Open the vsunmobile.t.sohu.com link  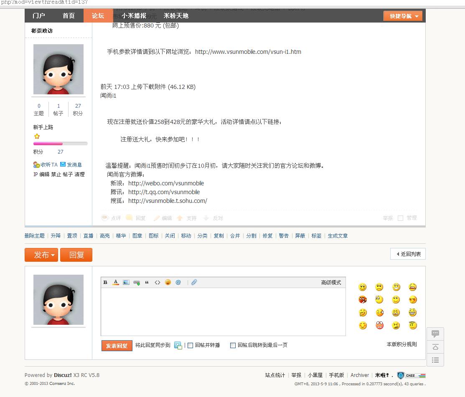tap(168, 201)
